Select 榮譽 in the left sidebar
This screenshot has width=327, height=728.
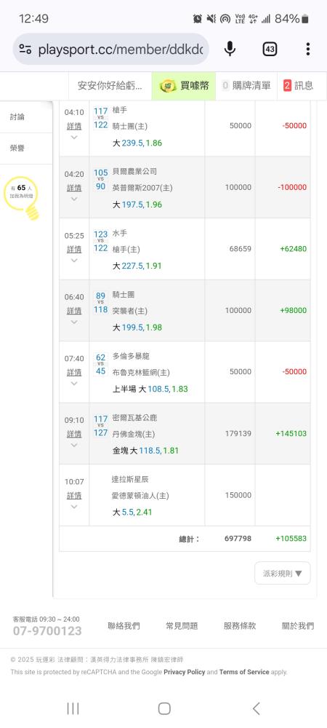pos(17,148)
